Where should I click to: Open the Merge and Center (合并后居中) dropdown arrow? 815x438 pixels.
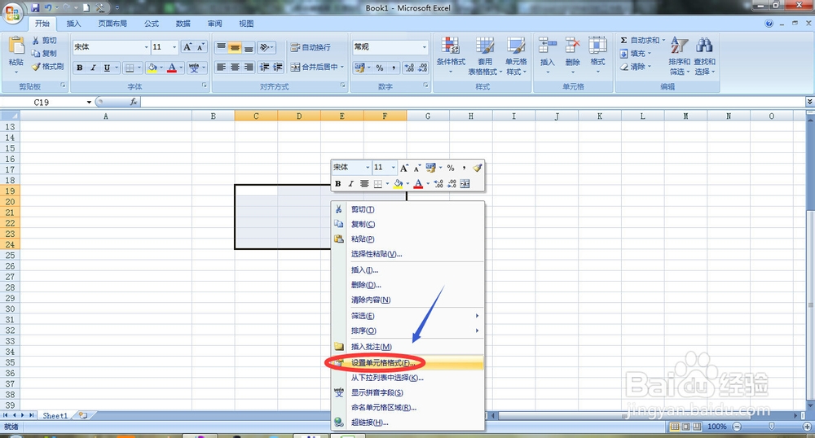tap(341, 67)
